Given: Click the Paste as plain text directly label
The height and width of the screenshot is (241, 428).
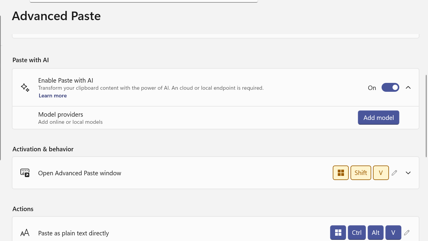Looking at the screenshot, I should point(74,233).
